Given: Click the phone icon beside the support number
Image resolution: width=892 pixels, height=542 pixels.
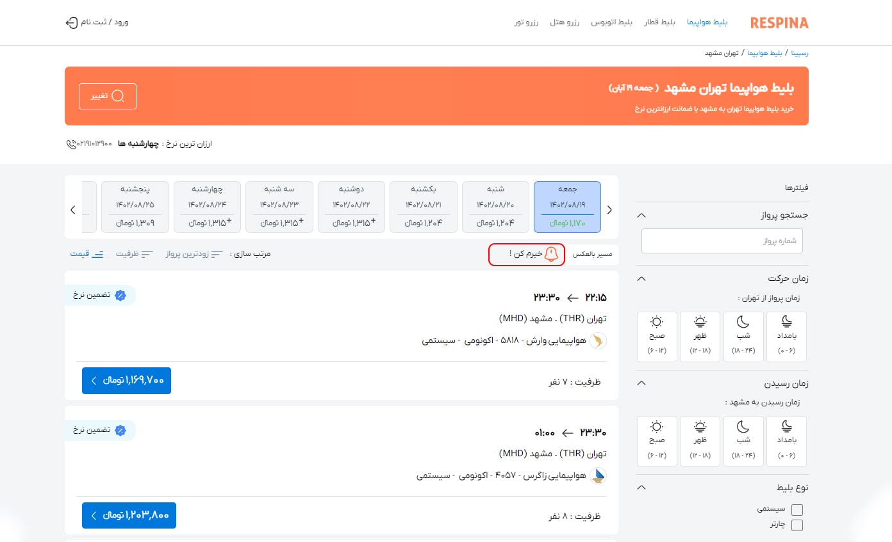Looking at the screenshot, I should tap(70, 144).
